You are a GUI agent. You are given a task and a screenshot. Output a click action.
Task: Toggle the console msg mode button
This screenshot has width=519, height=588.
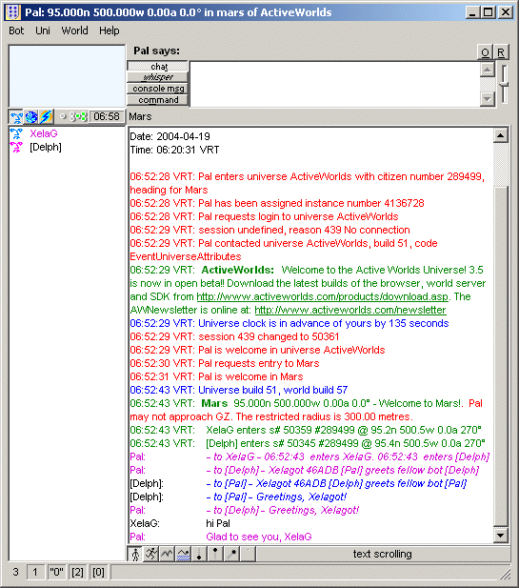(x=158, y=89)
